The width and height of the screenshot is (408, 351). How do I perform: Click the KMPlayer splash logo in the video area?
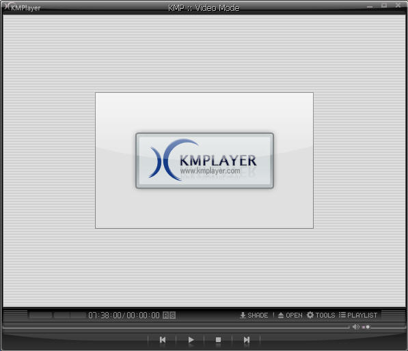[204, 160]
